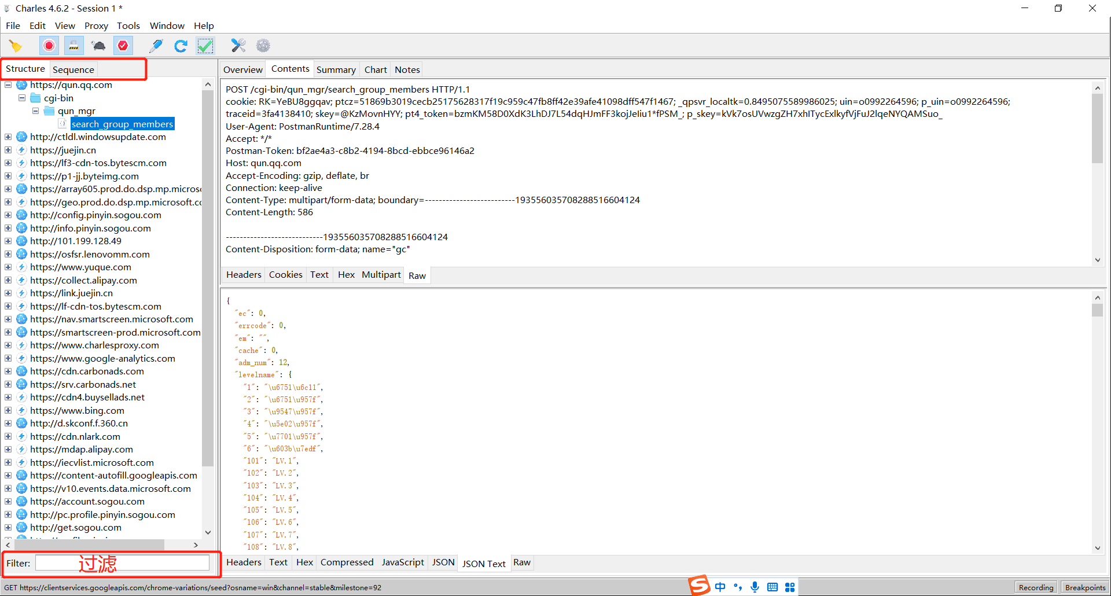Click the Filter input field

[122, 563]
